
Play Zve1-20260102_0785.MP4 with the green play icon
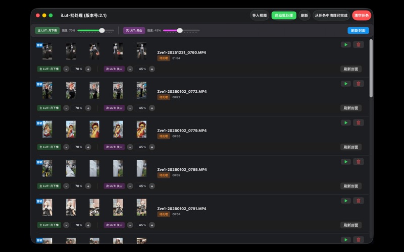345,162
